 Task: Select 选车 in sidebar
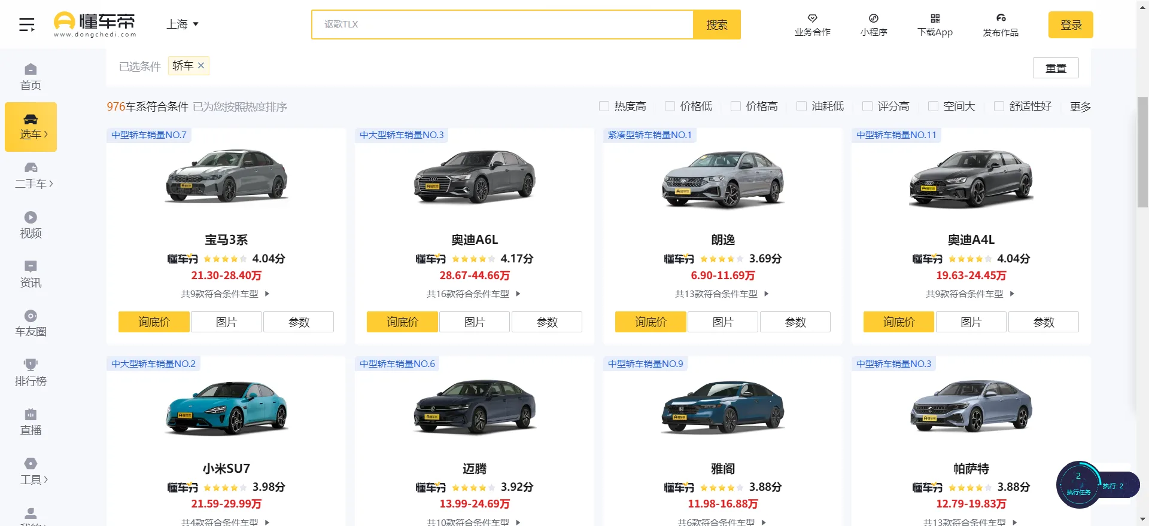pos(31,127)
